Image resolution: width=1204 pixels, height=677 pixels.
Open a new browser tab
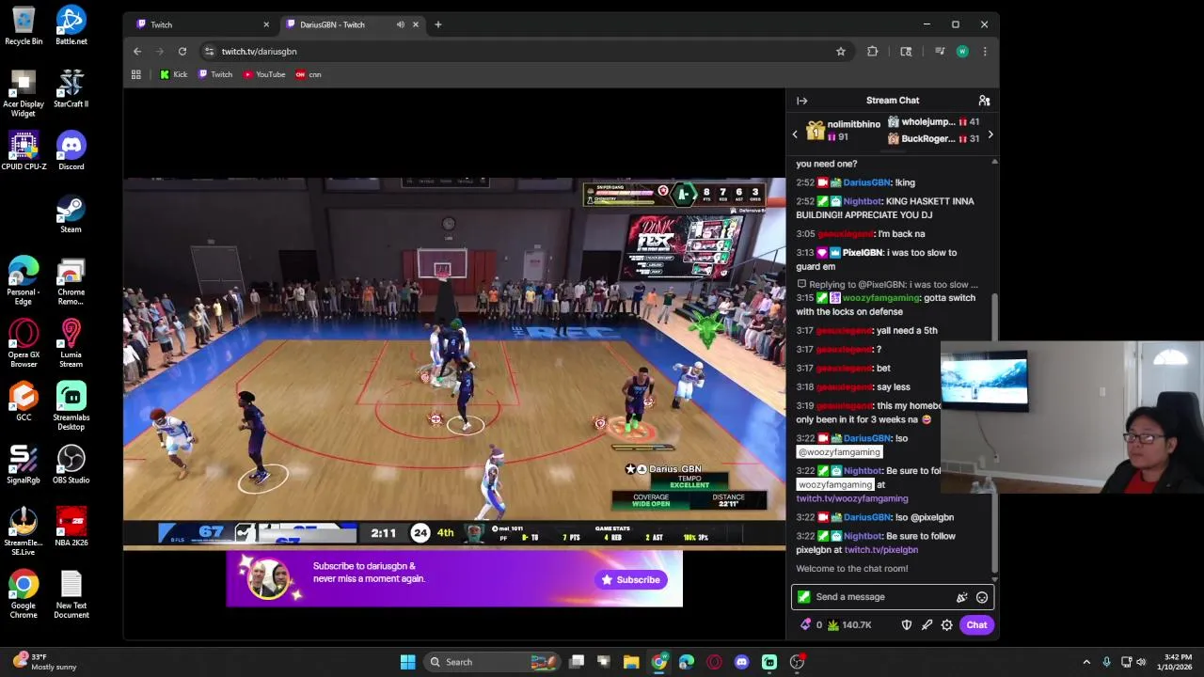click(x=437, y=24)
